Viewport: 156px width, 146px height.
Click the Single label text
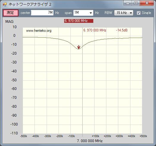[x=146, y=13]
